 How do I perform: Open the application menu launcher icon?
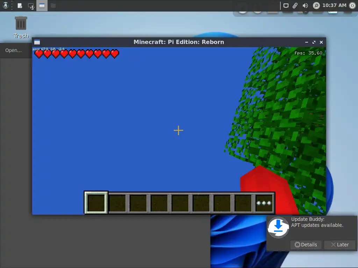(x=6, y=6)
